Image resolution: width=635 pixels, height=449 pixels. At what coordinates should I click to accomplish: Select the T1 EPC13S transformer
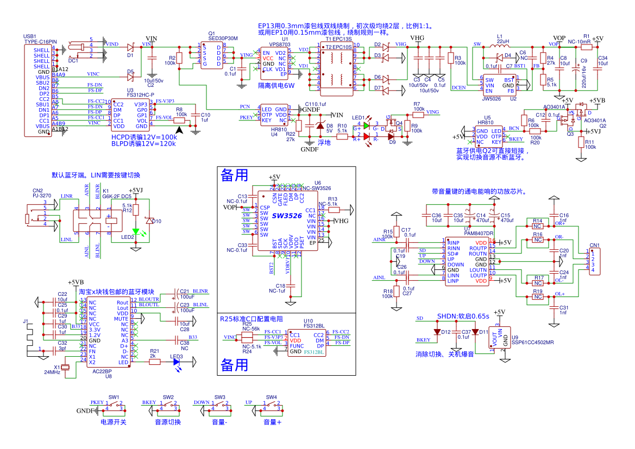tap(337, 69)
